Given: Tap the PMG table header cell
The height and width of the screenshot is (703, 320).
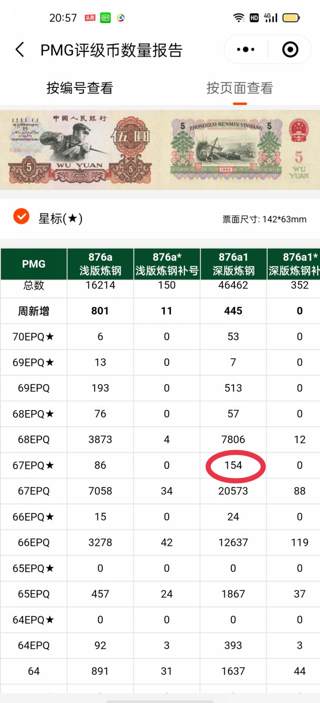Looking at the screenshot, I should [x=33, y=264].
